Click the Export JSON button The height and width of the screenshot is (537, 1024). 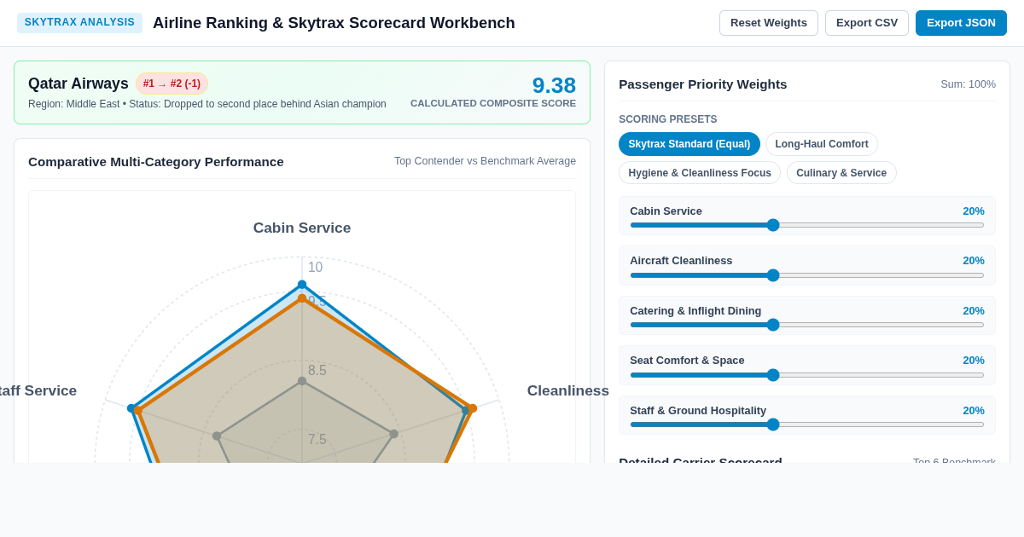(961, 23)
